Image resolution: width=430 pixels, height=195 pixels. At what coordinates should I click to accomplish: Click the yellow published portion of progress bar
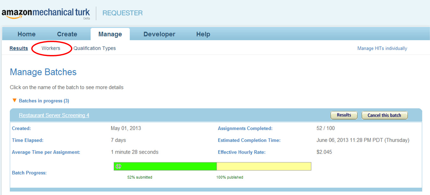point(264,166)
